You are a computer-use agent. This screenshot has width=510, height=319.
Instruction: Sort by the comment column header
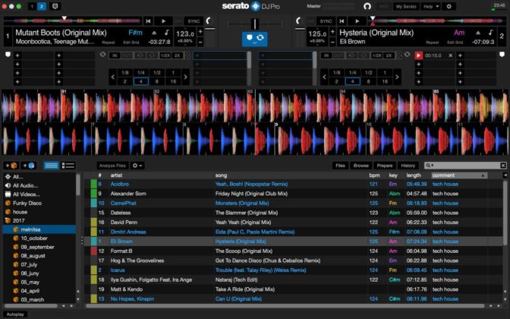[x=459, y=175]
